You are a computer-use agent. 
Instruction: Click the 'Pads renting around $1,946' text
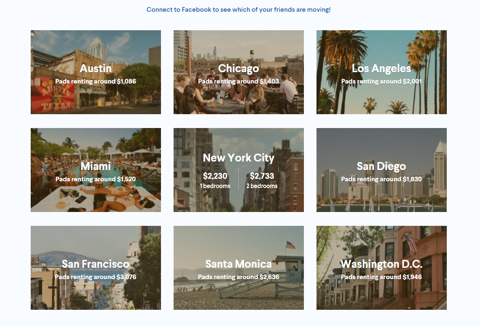click(x=381, y=277)
